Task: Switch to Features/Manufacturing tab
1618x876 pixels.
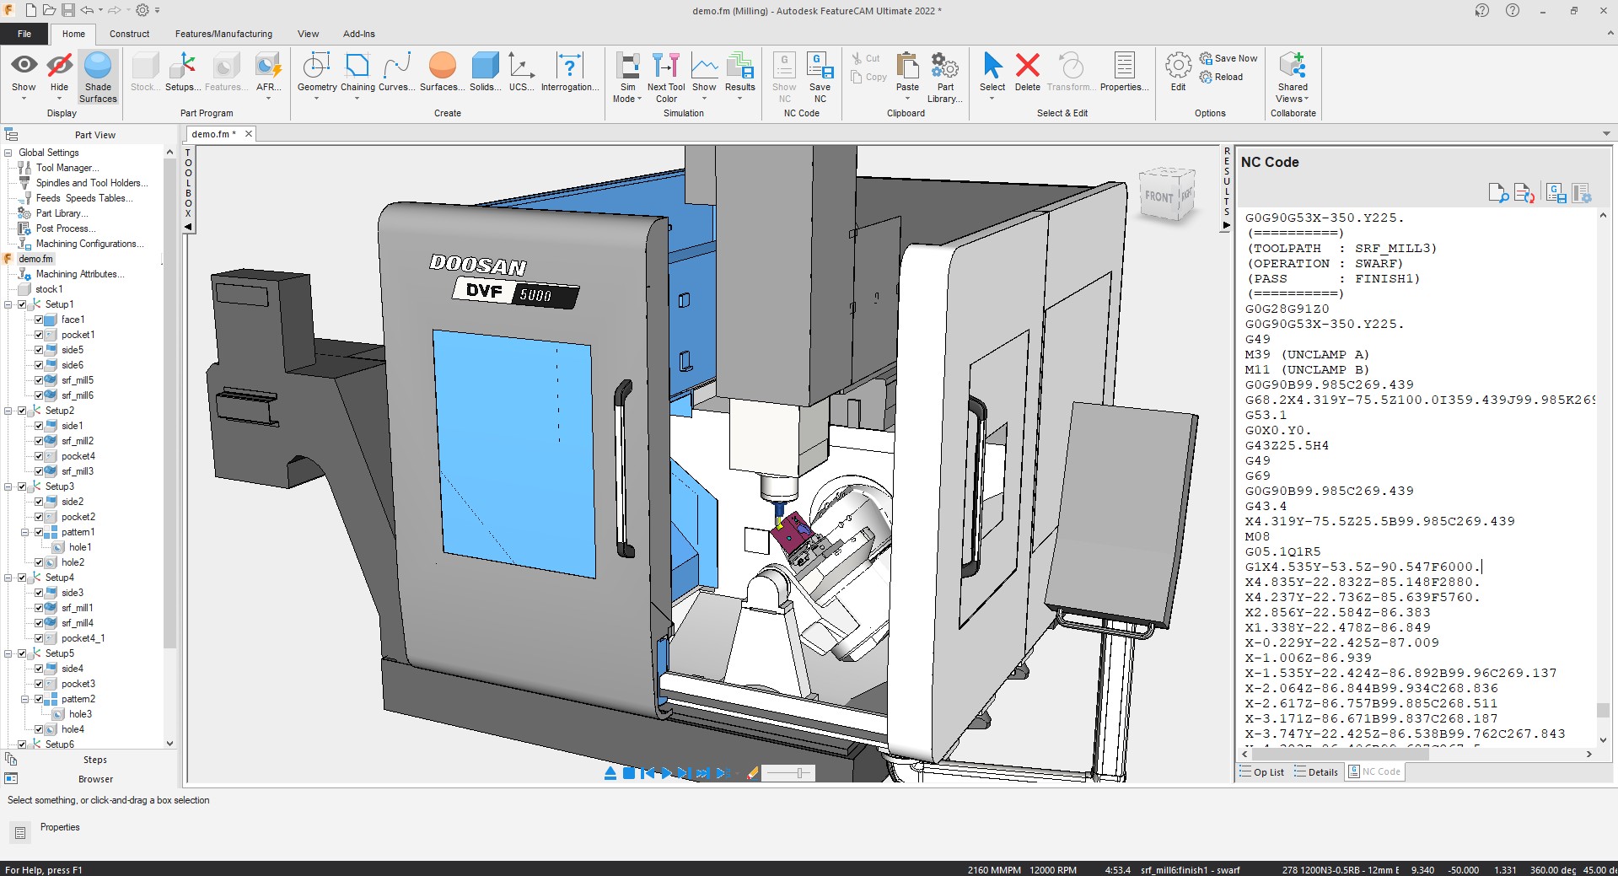Action: tap(223, 34)
